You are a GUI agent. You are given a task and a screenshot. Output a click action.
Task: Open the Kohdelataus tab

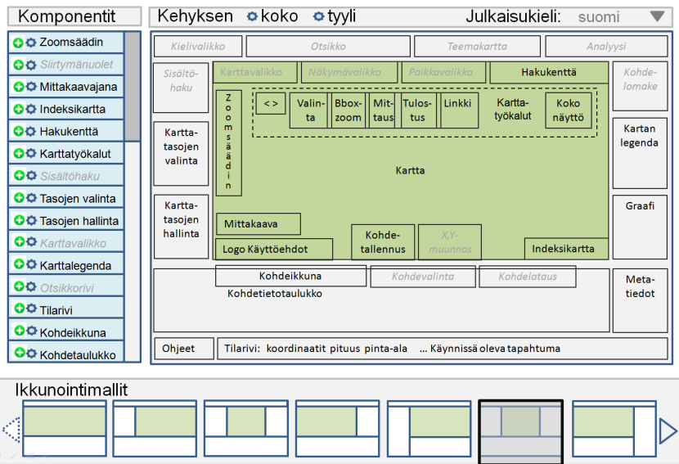pos(528,277)
